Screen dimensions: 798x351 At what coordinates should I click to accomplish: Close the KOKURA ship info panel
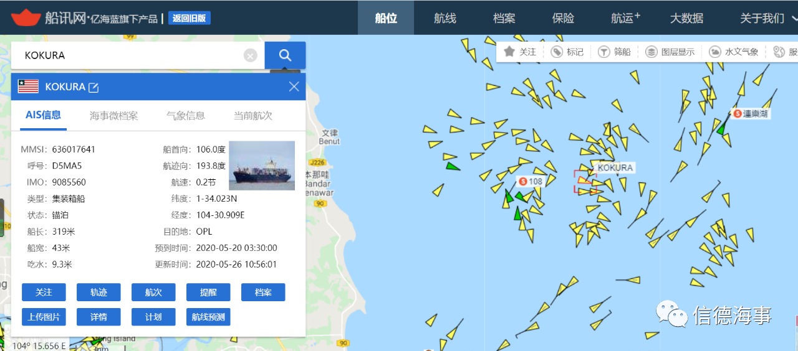(x=294, y=87)
